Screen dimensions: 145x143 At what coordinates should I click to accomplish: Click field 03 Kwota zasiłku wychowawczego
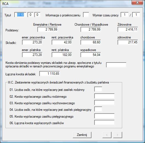pos(104,103)
